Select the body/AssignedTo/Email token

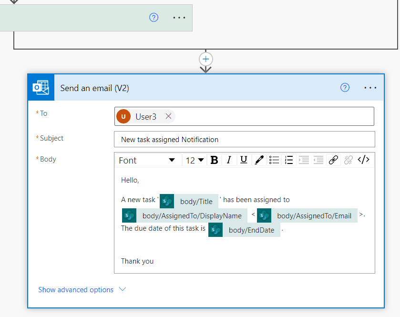point(307,215)
